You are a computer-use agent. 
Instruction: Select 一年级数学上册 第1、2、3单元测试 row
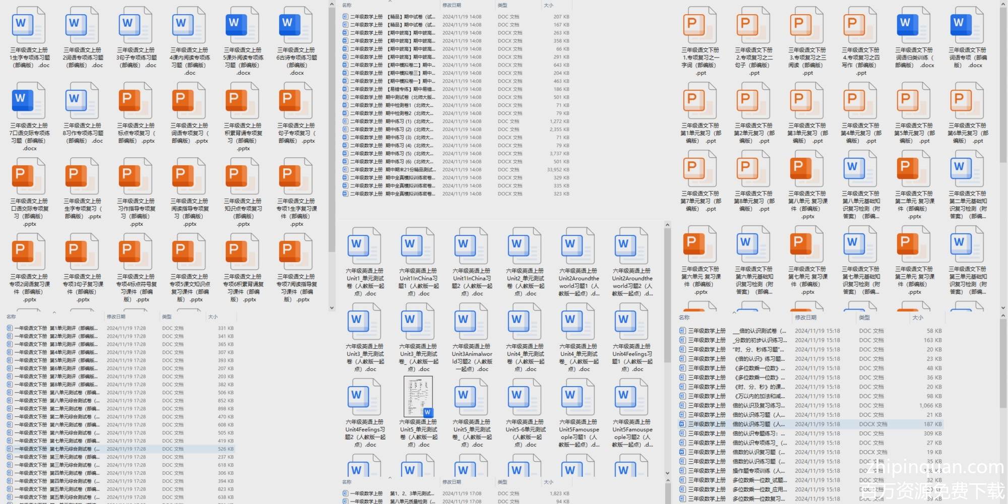tap(456, 493)
